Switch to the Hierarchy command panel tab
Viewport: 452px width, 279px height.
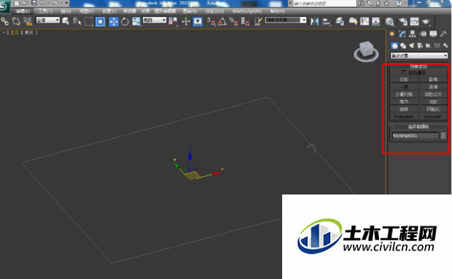click(x=413, y=34)
